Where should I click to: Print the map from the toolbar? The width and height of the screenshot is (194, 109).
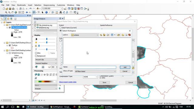point(13,9)
